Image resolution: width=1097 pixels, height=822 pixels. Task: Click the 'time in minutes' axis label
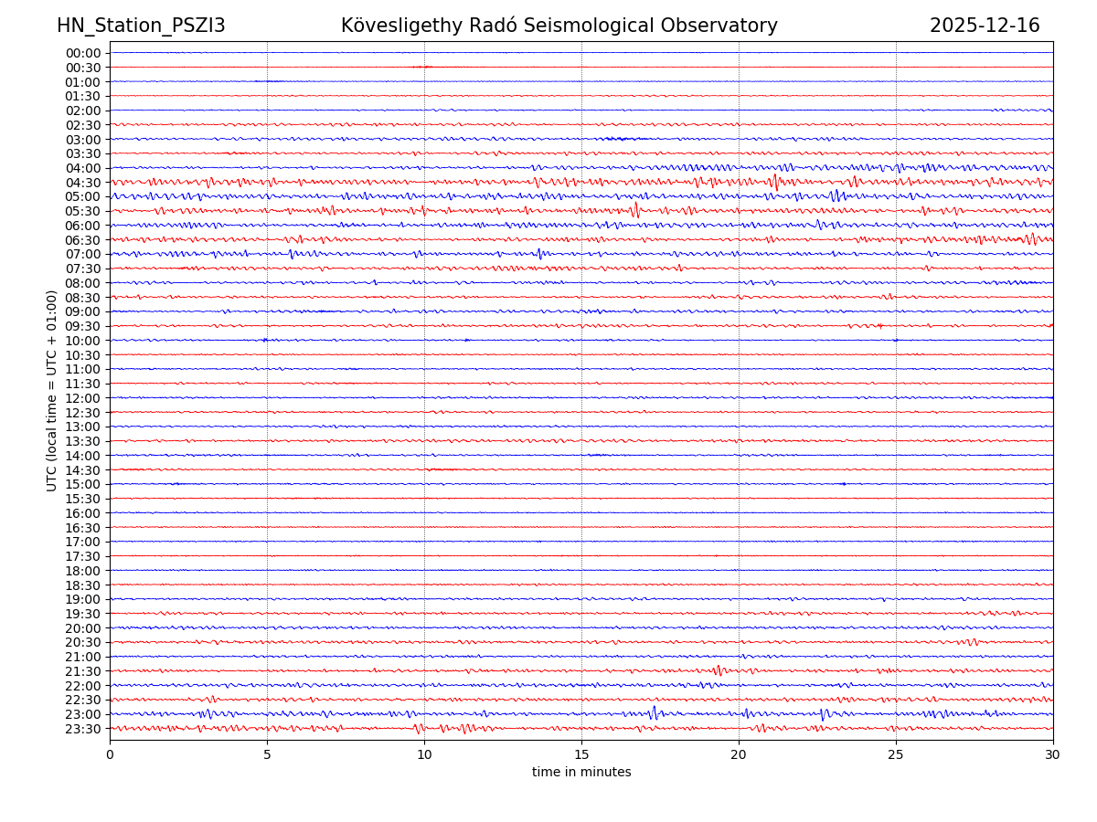(x=581, y=772)
